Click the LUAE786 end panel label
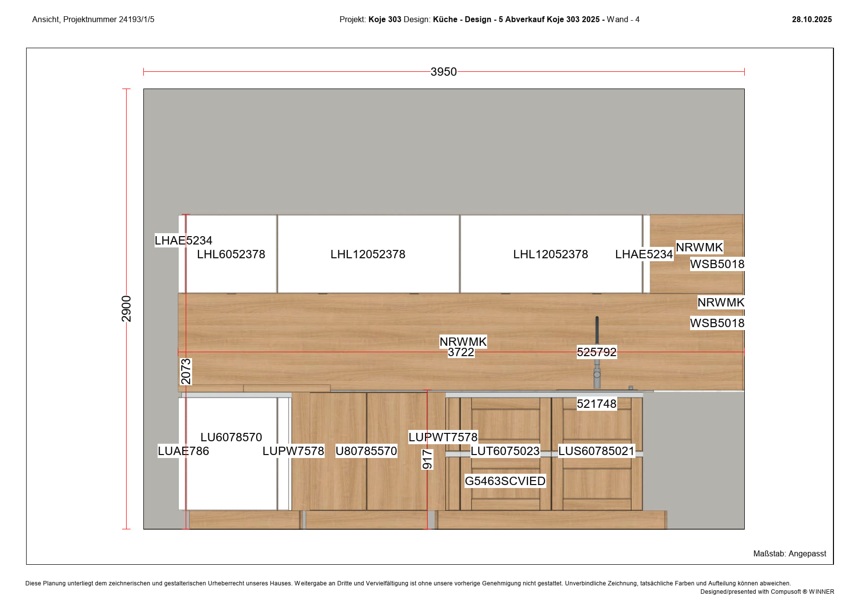Image resolution: width=864 pixels, height=610 pixels. 183,451
